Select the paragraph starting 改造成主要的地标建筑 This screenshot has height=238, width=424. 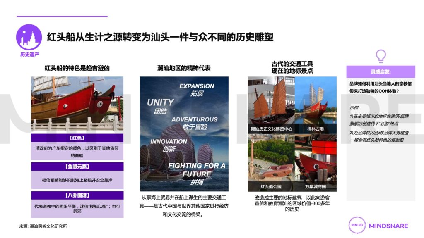(292, 203)
